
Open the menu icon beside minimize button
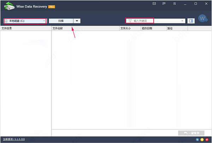click(x=175, y=4)
